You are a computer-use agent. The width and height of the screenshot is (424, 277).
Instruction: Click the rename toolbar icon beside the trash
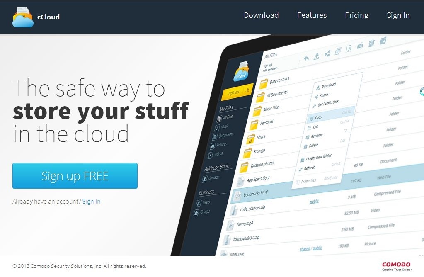coord(360,46)
